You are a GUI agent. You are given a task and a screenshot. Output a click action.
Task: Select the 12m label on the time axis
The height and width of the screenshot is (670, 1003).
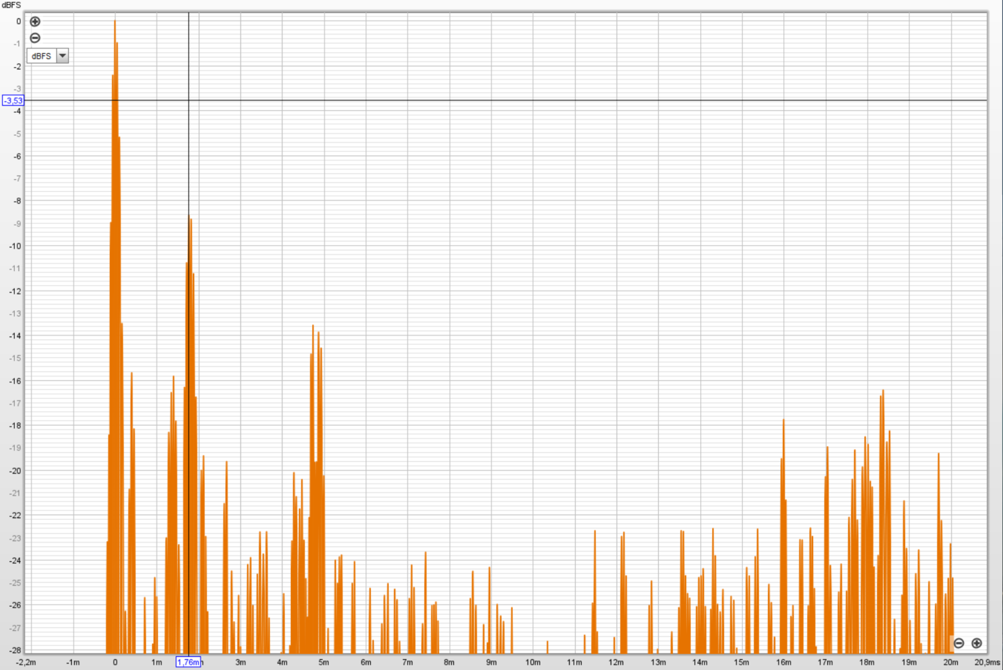click(x=616, y=663)
